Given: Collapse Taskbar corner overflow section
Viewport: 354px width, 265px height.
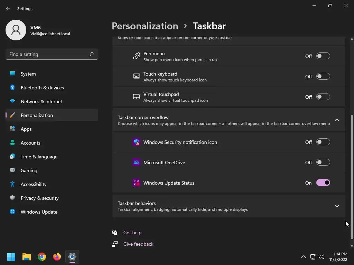Looking at the screenshot, I should pyautogui.click(x=337, y=120).
